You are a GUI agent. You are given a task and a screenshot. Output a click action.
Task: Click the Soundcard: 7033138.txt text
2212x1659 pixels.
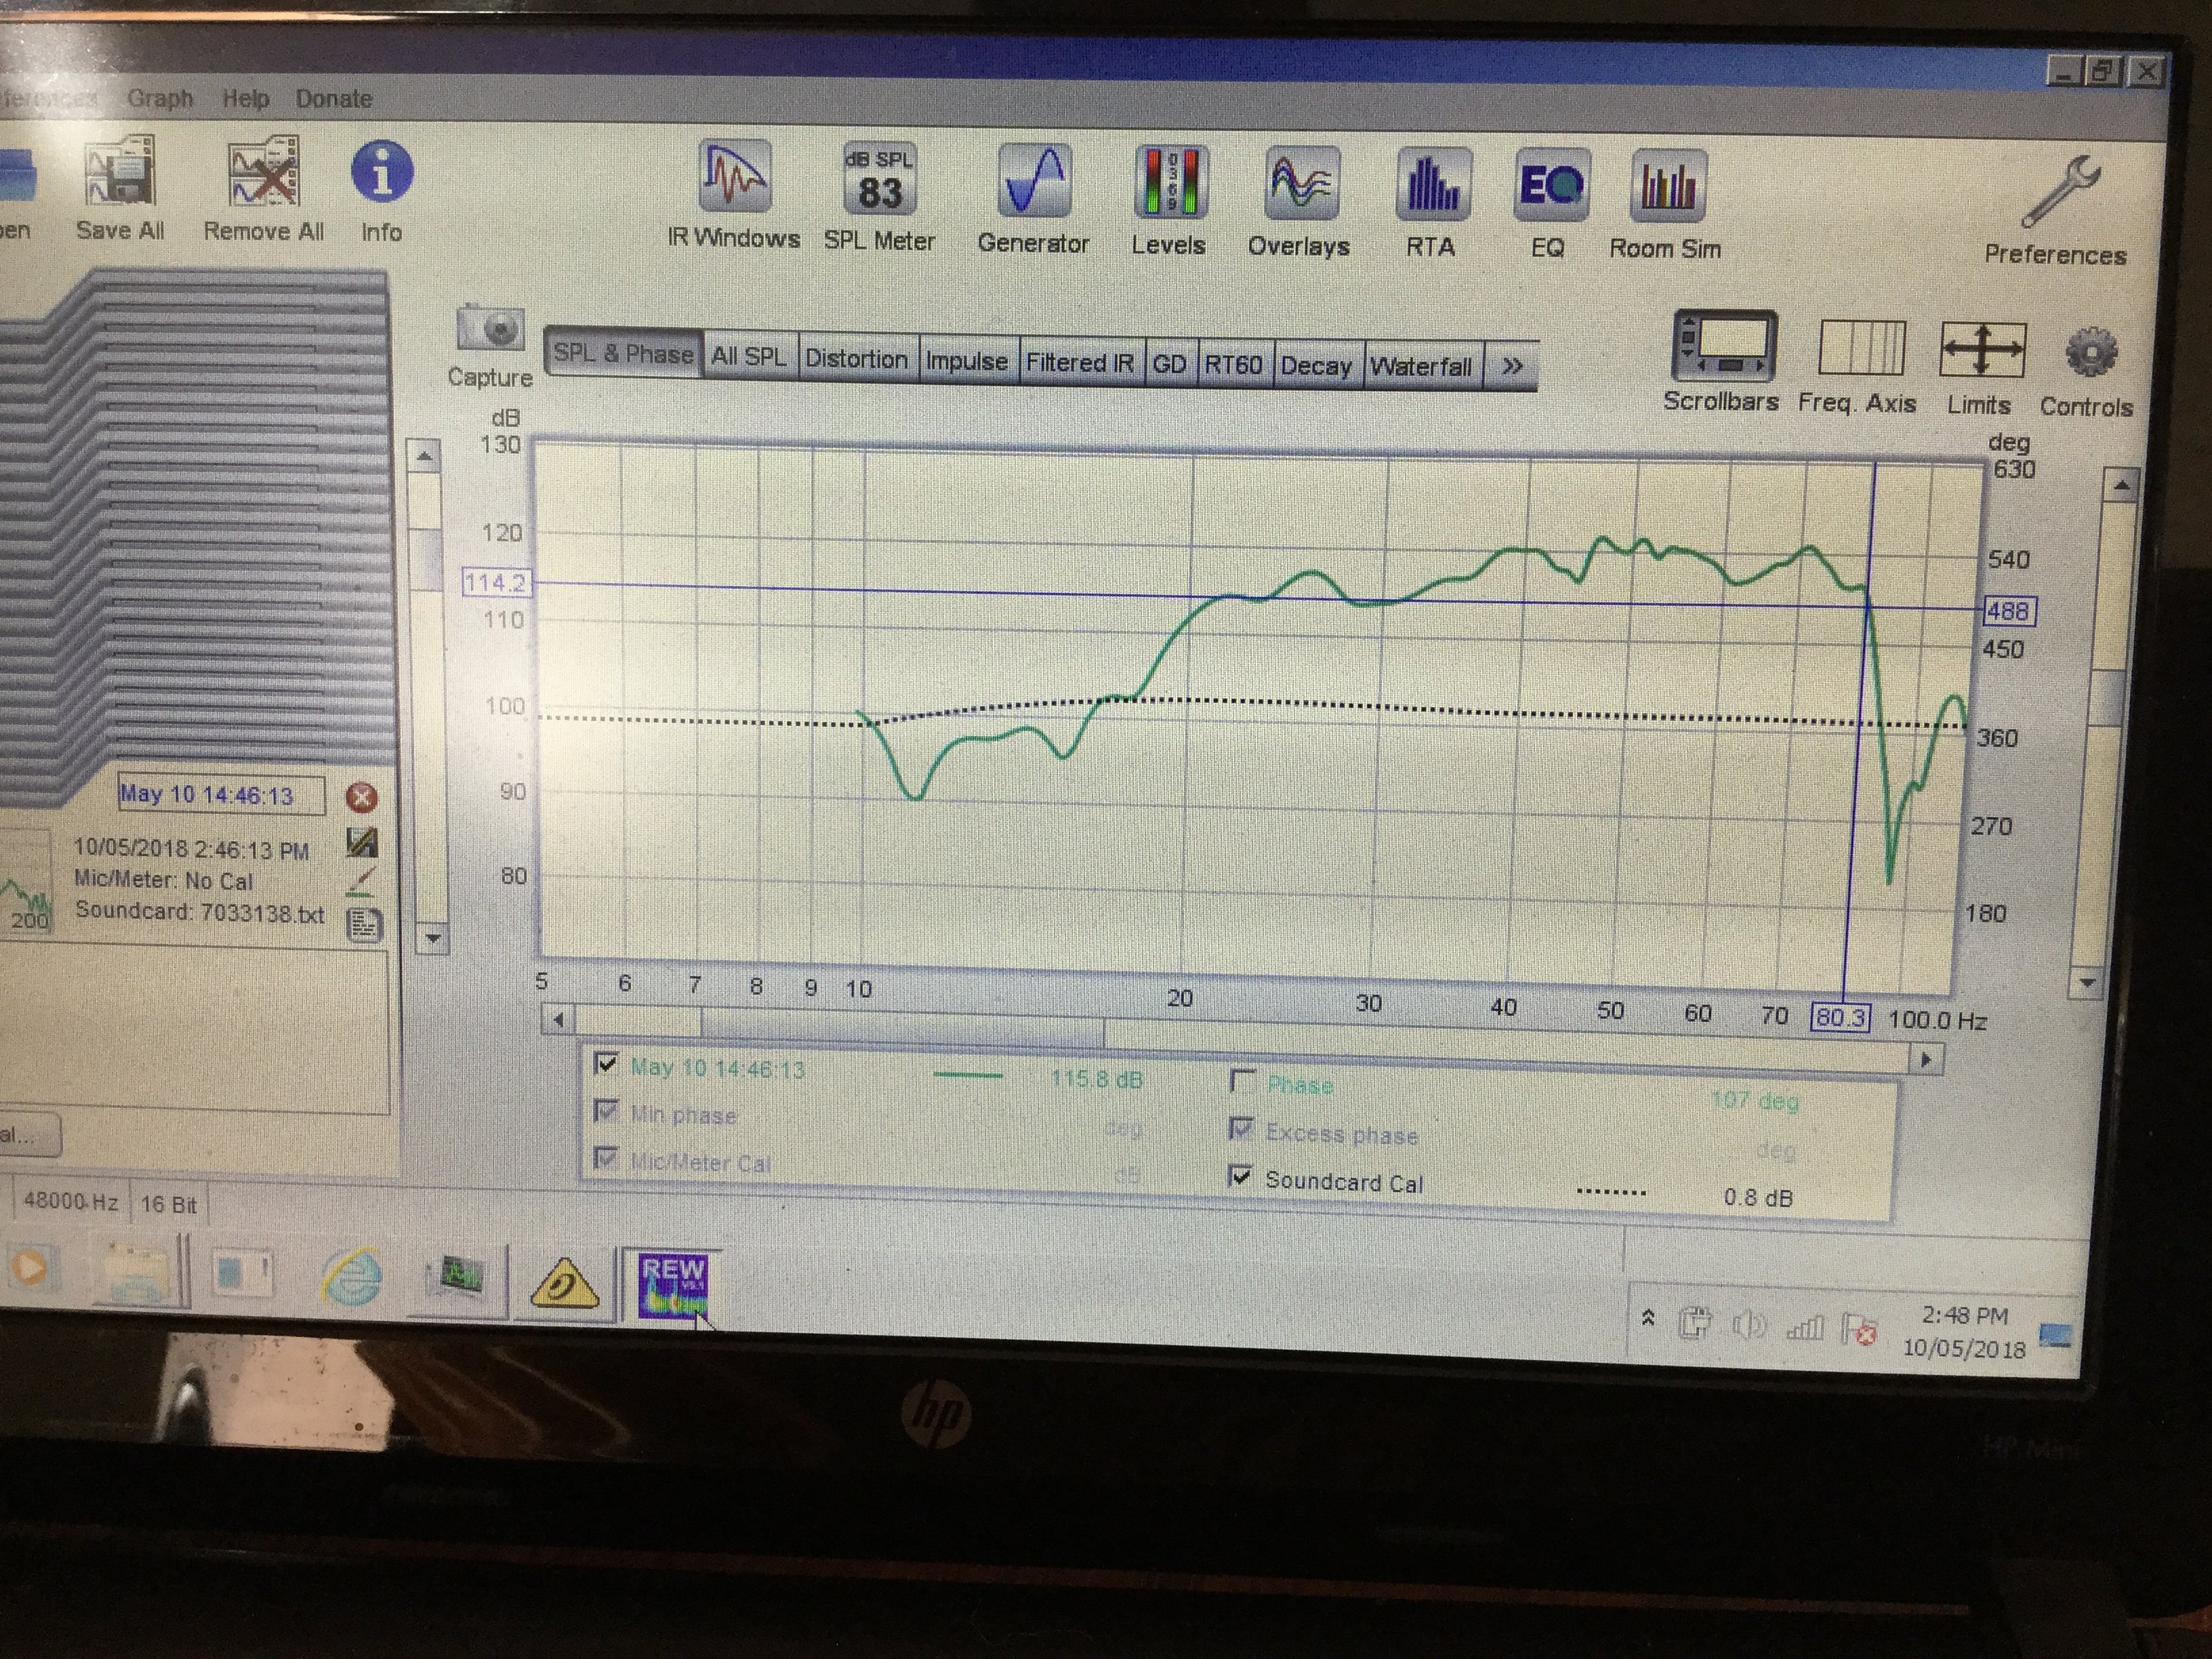(x=200, y=913)
